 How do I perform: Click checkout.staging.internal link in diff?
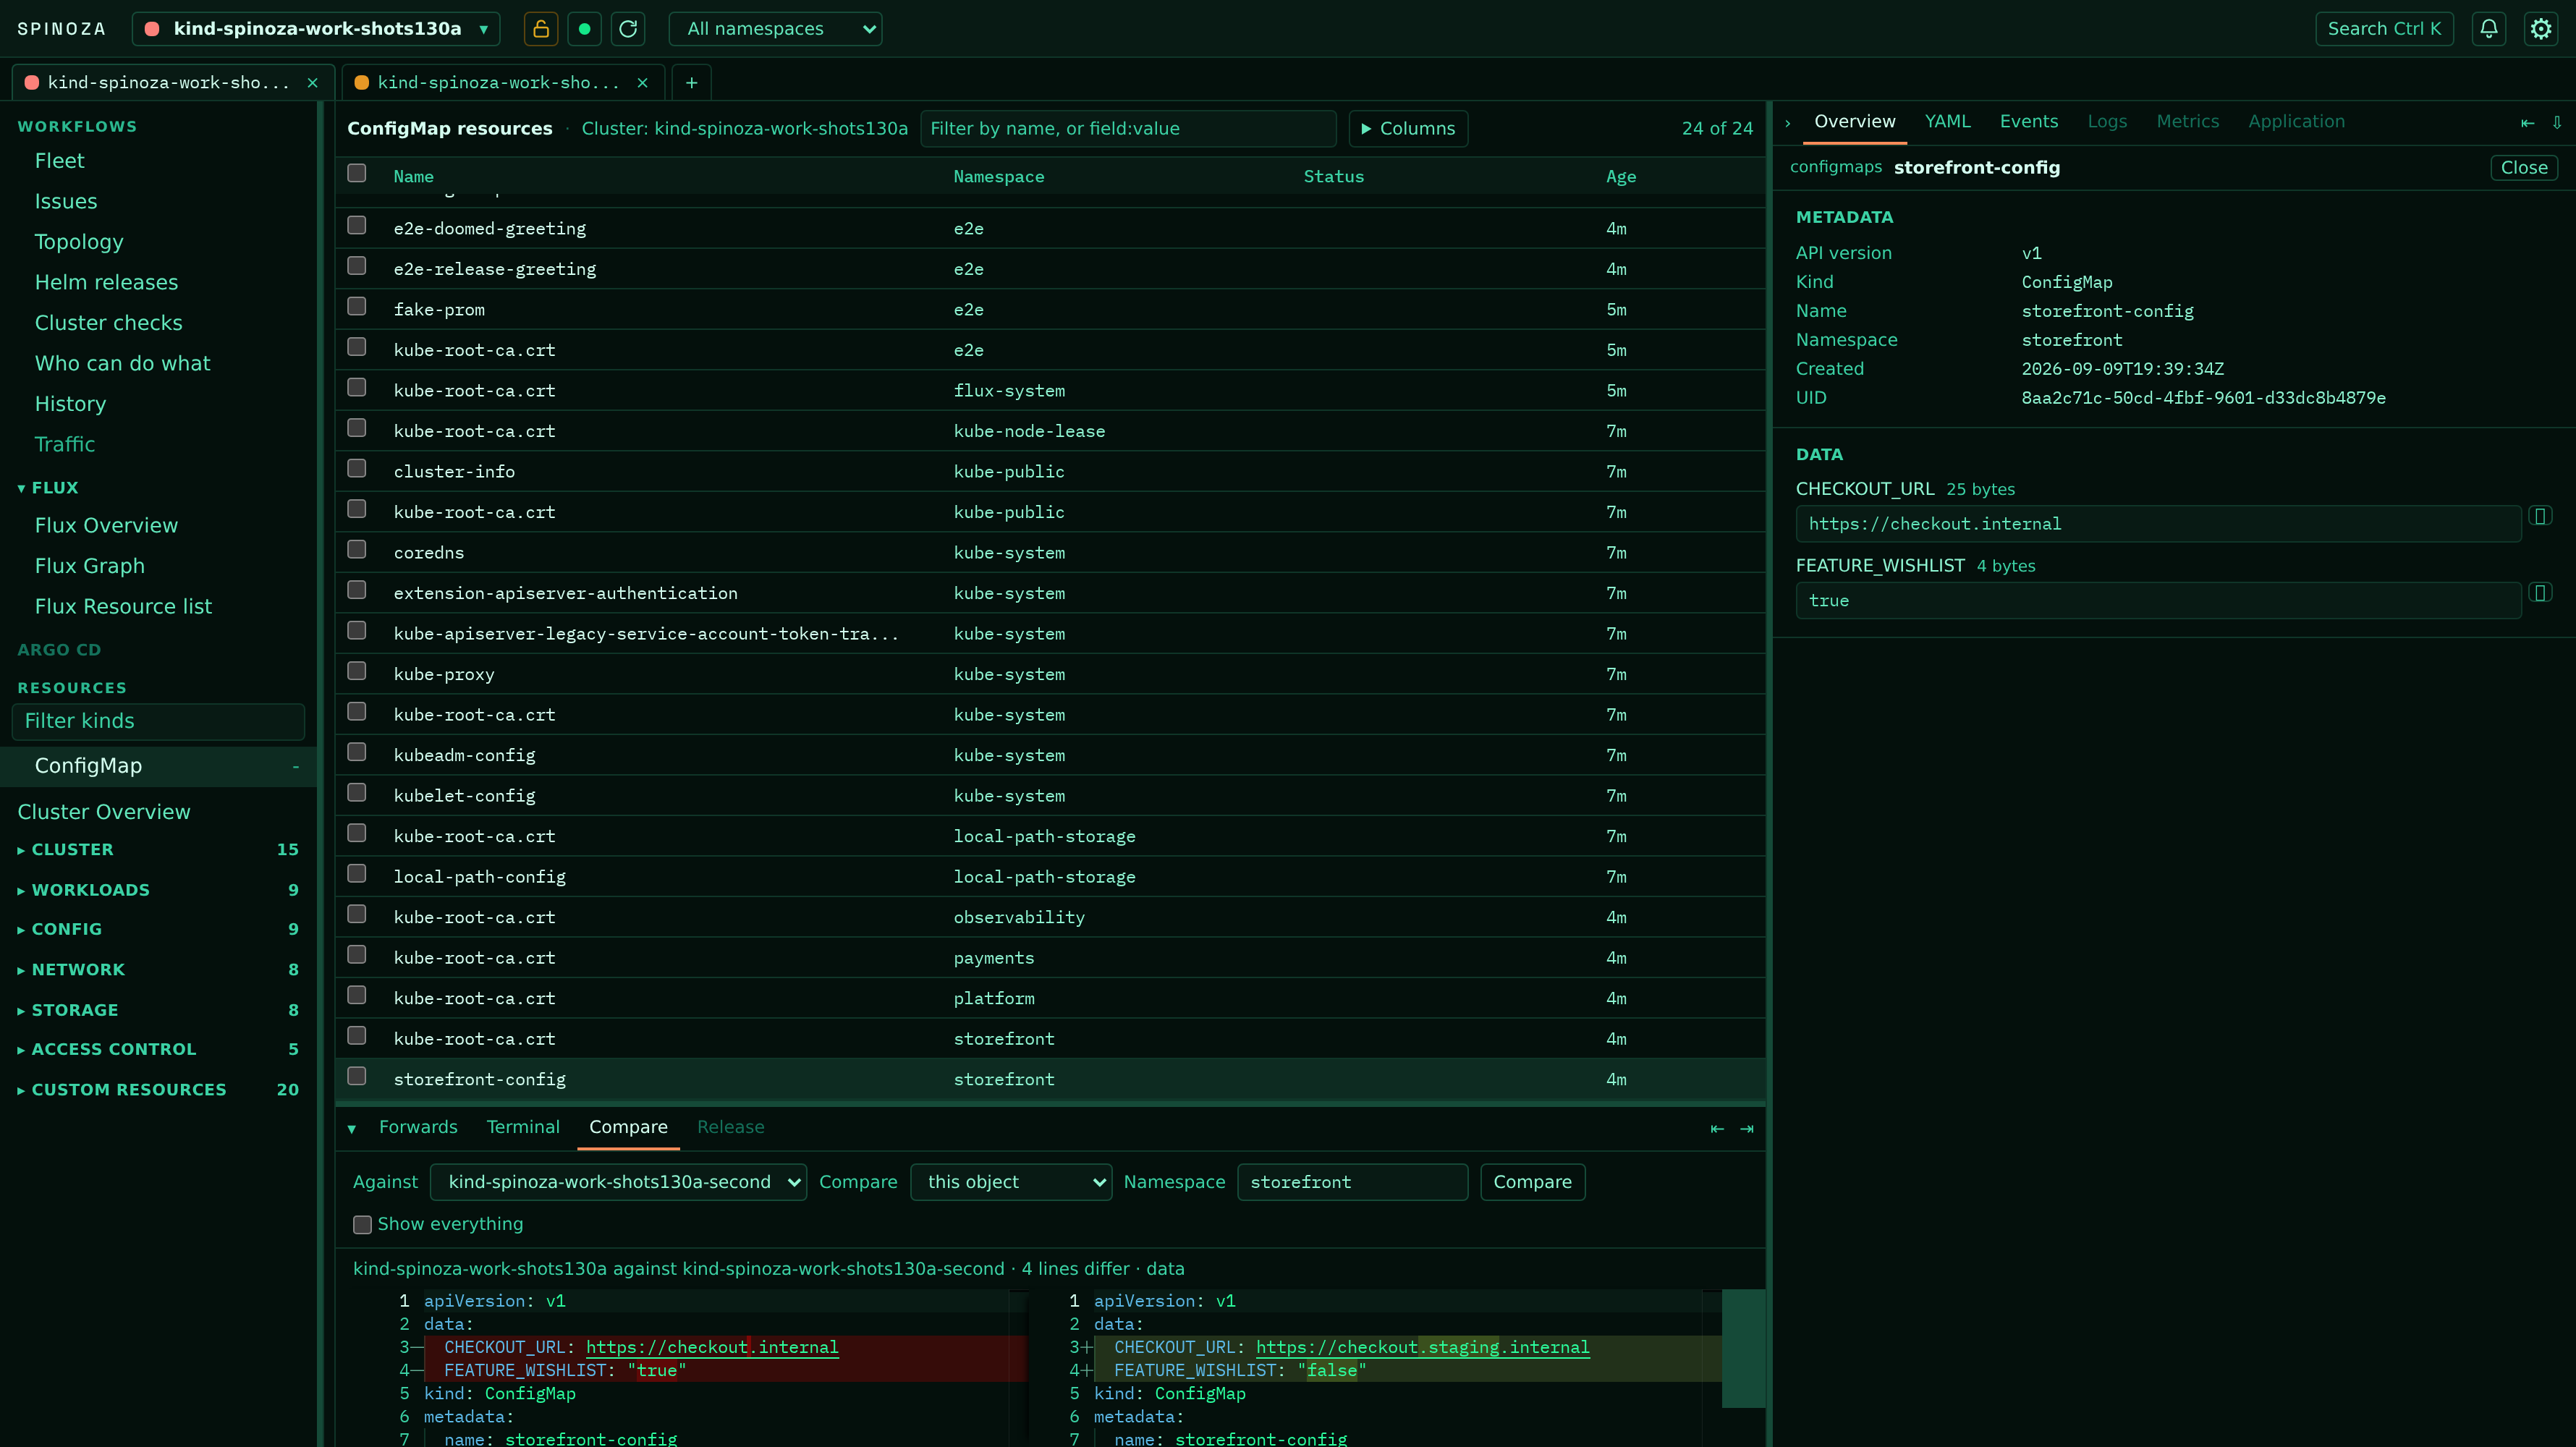1422,1348
